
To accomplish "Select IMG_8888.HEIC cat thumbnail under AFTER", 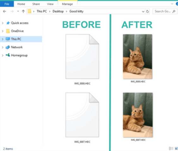I will [138, 56].
